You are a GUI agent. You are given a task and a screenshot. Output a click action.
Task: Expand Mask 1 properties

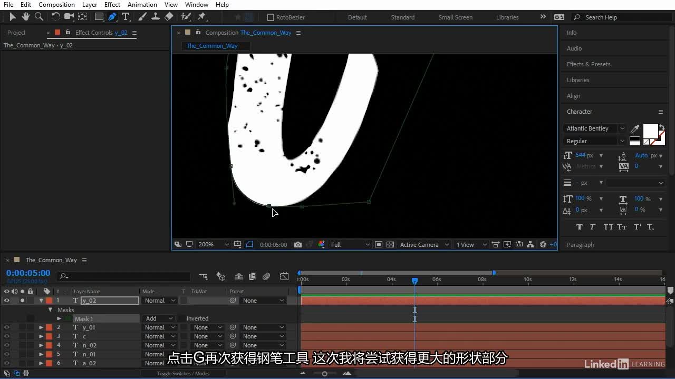(59, 318)
